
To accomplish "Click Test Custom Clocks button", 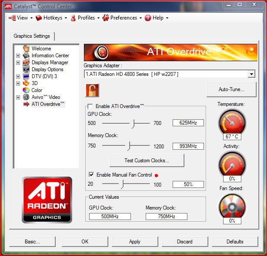I will tap(147, 161).
